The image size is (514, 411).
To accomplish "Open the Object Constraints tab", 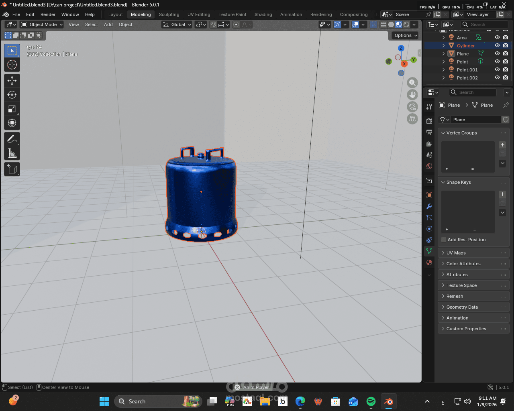I will coord(429,240).
